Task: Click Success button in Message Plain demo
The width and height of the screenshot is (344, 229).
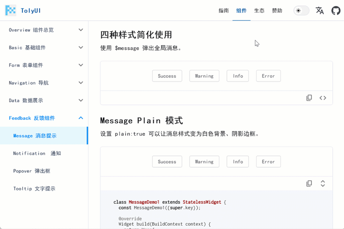Action: (x=167, y=162)
